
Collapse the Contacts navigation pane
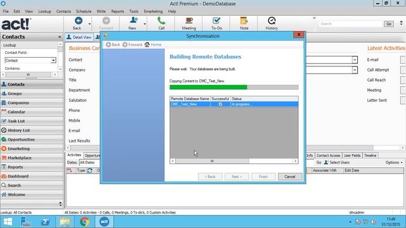(60, 37)
